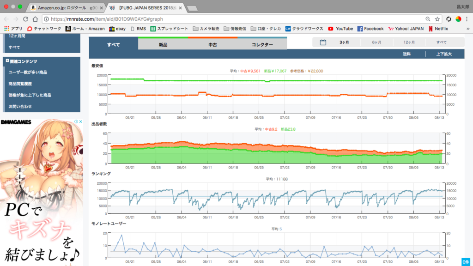Viewport: 473px width, 266px height.
Task: Click the colorful round extension icon
Action: pos(458,19)
